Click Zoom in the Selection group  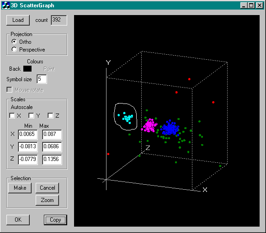48,200
